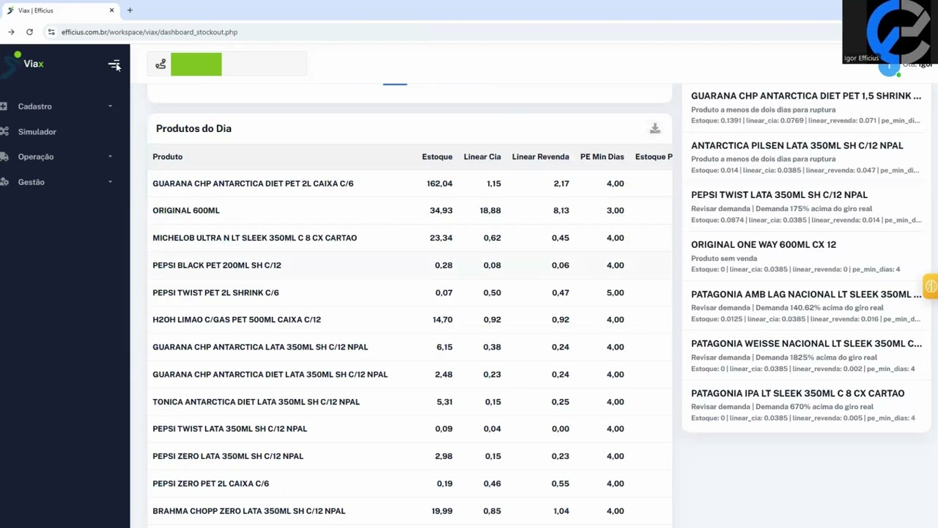The width and height of the screenshot is (938, 528).
Task: Select BRAHMA CHOPP ZERO LATA 350ML row
Action: coord(410,511)
